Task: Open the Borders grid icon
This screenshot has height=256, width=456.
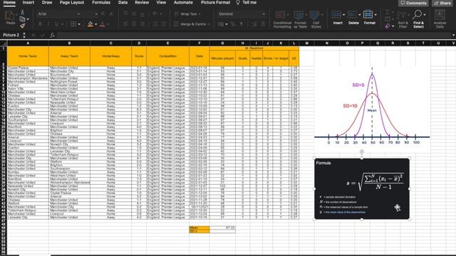Action: (73, 24)
